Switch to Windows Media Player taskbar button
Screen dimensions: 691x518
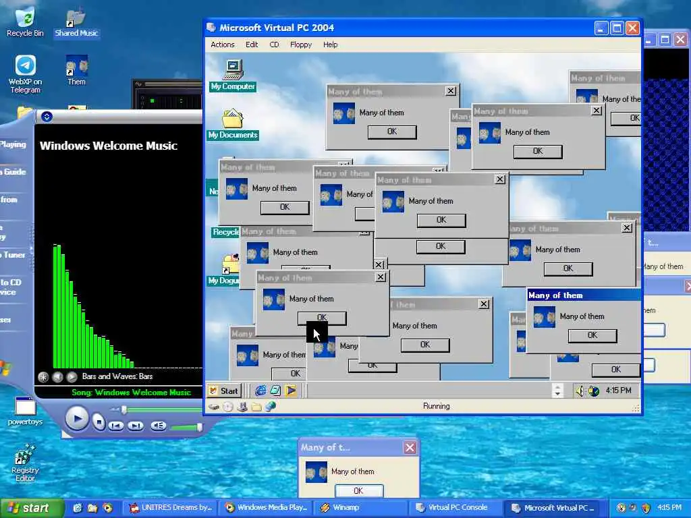tap(267, 508)
